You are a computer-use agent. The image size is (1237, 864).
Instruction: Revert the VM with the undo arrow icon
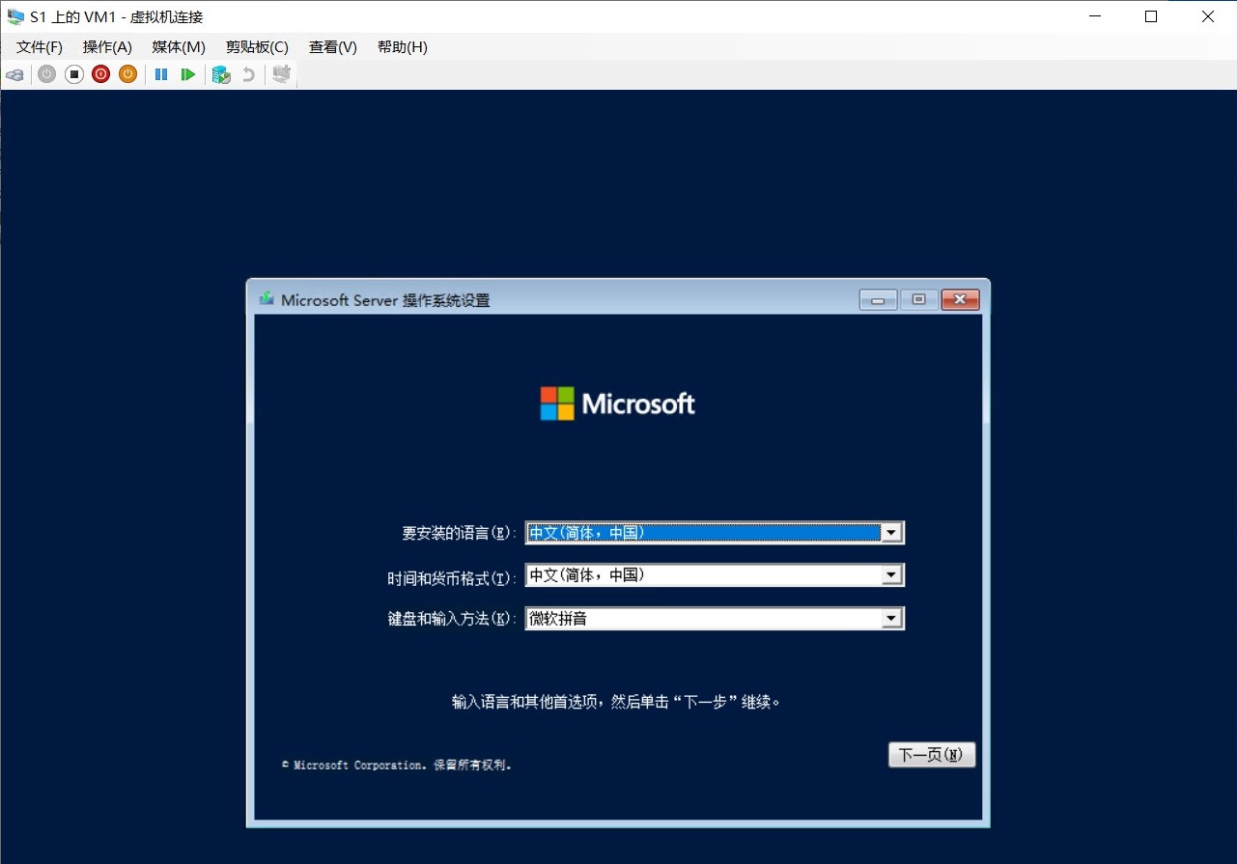coord(248,74)
